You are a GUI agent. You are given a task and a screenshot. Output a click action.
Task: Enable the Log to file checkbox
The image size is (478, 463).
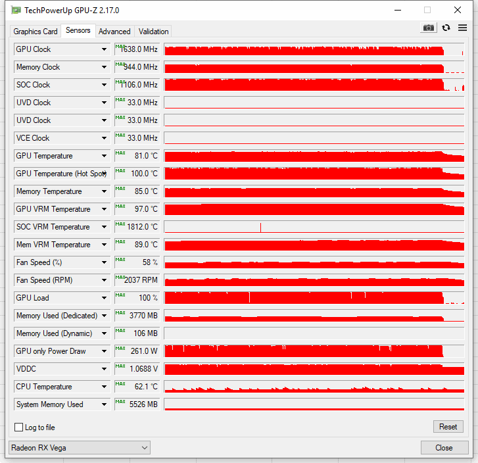coord(18,427)
